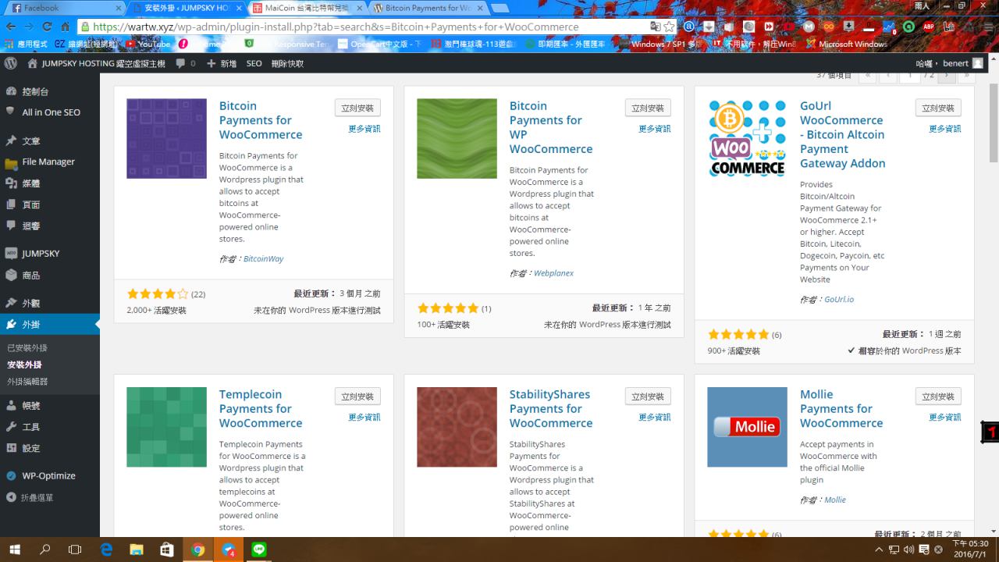
Task: Bookmark this page with the star icon
Action: click(669, 27)
